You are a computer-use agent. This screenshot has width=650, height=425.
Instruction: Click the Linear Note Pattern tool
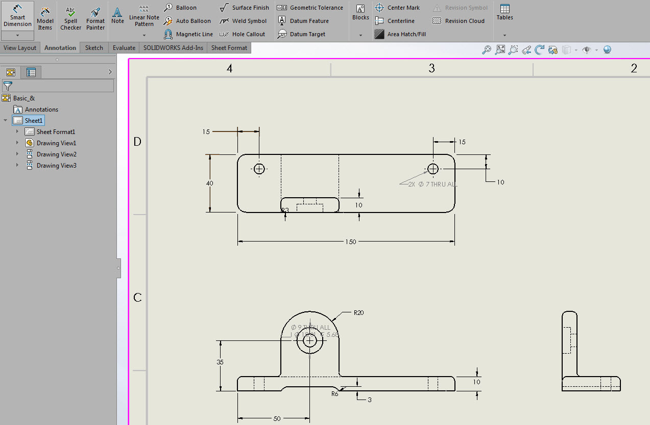144,16
